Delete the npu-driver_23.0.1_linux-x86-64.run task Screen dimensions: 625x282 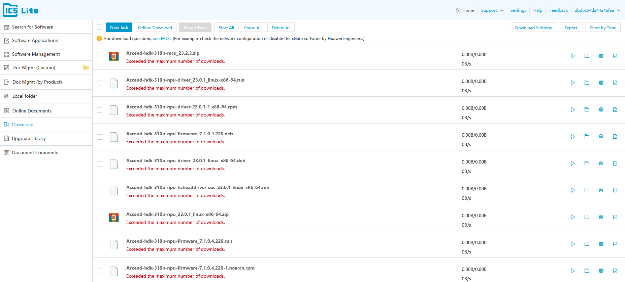pos(601,83)
